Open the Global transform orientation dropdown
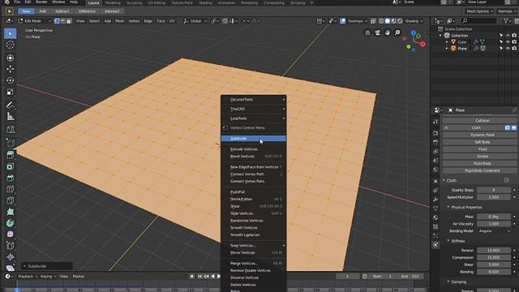The image size is (519, 292). pos(195,21)
